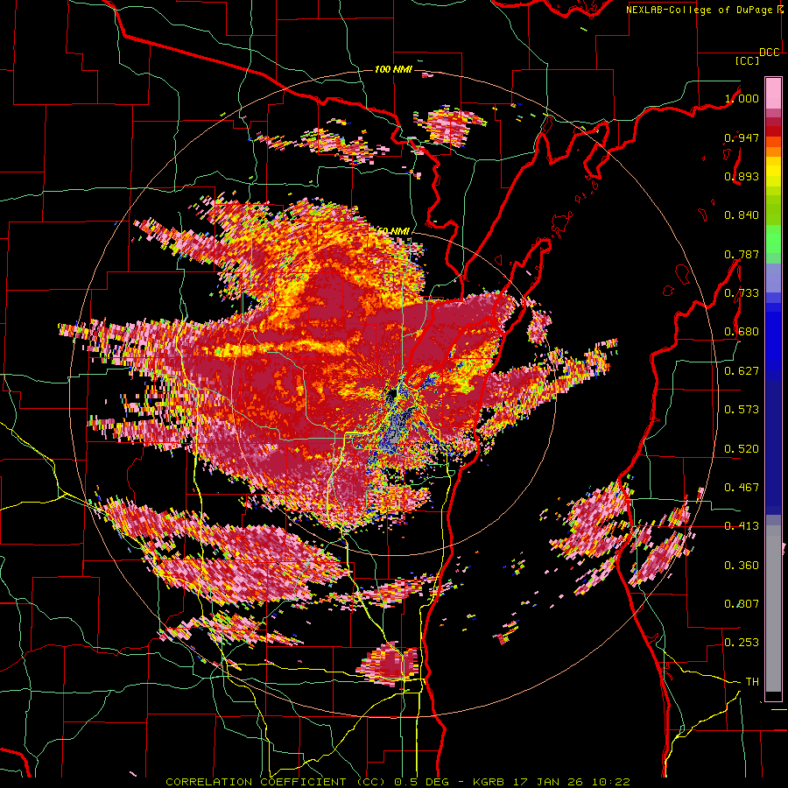Click the TH threshold label

coord(752,682)
